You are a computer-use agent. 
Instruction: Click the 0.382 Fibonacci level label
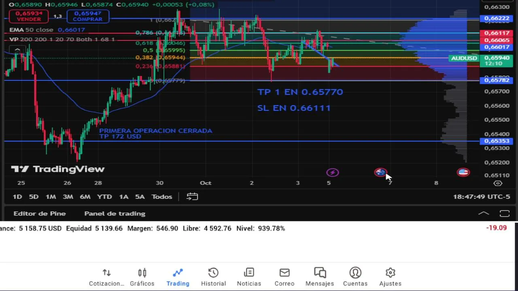pos(160,58)
